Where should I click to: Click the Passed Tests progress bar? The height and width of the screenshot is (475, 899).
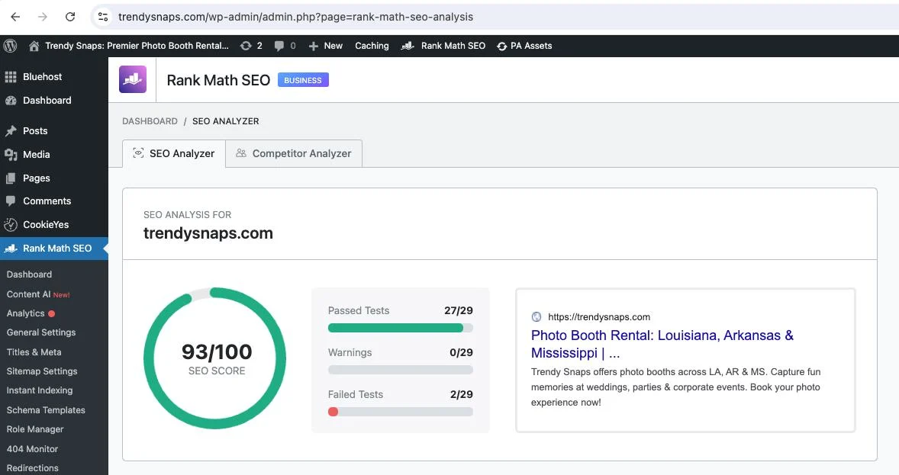pos(400,328)
